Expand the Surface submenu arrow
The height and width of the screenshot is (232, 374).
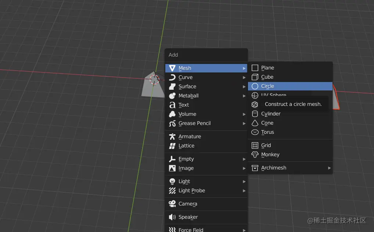(x=244, y=87)
